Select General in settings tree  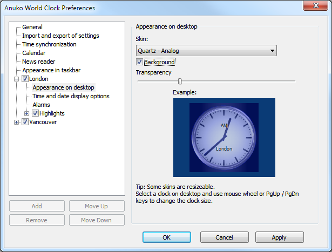tap(32, 27)
